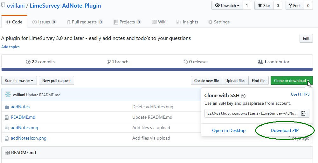Screen dimensions: 318x163
Task: Select the SSH clone URL field
Action: click(x=251, y=113)
